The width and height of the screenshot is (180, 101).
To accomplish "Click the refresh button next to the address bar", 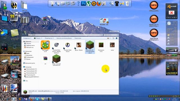I will coord(102,35).
